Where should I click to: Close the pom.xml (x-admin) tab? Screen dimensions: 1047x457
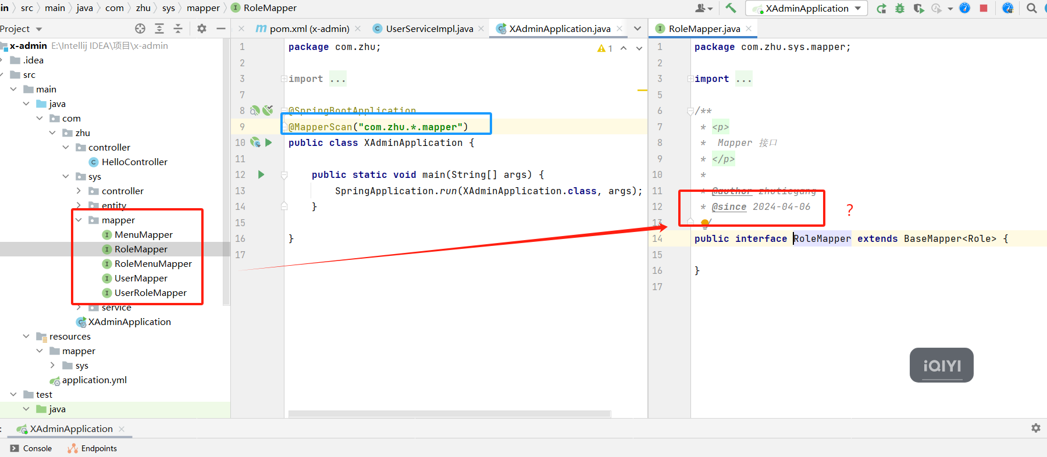point(358,28)
